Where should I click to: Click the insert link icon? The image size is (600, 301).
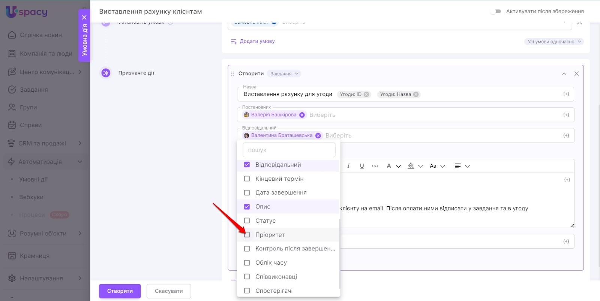pyautogui.click(x=375, y=166)
